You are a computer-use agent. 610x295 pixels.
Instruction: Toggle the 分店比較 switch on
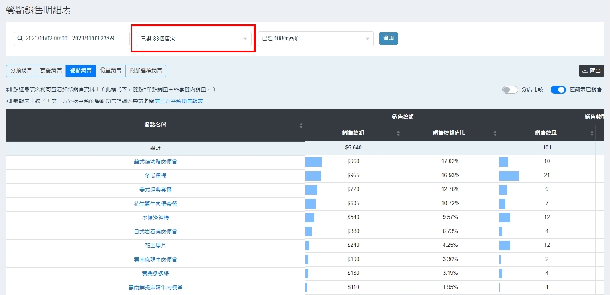pyautogui.click(x=510, y=90)
